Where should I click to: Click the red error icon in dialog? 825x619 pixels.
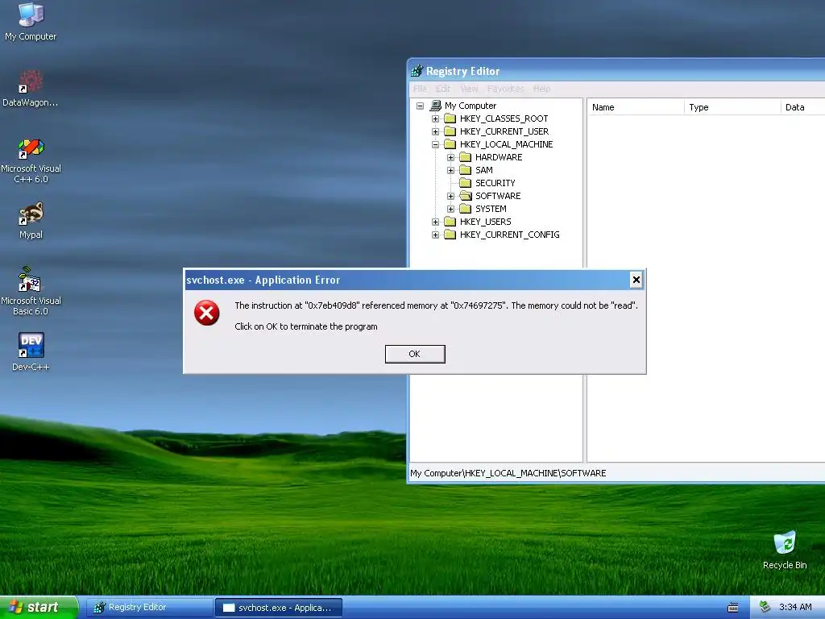207,313
